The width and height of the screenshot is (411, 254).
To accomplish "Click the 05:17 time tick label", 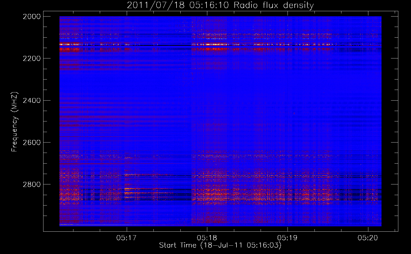I will (x=127, y=238).
